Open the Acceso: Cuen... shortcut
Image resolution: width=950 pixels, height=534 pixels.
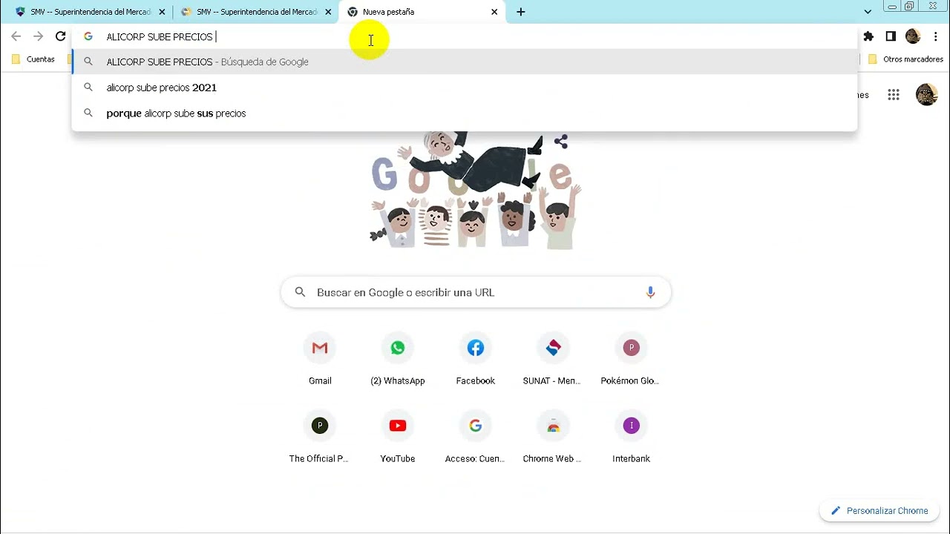pos(476,438)
